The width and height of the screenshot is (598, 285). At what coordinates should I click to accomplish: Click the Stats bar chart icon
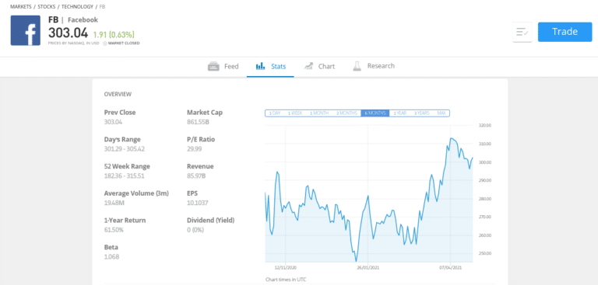click(261, 66)
